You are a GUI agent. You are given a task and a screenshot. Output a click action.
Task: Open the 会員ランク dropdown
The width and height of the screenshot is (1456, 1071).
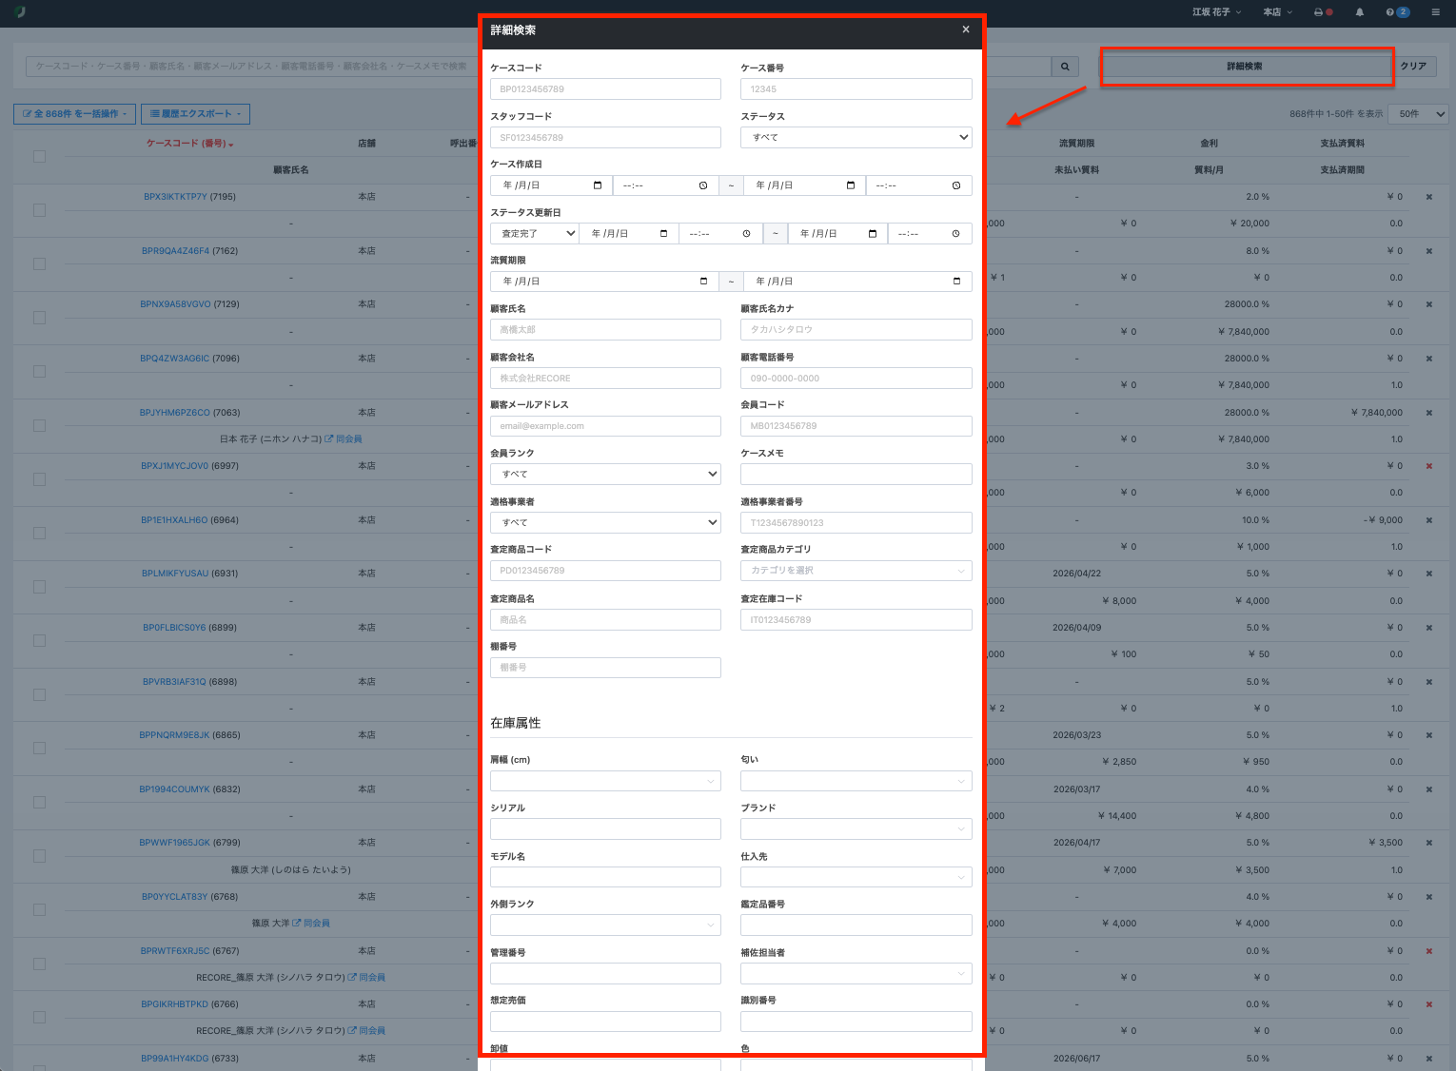point(605,474)
